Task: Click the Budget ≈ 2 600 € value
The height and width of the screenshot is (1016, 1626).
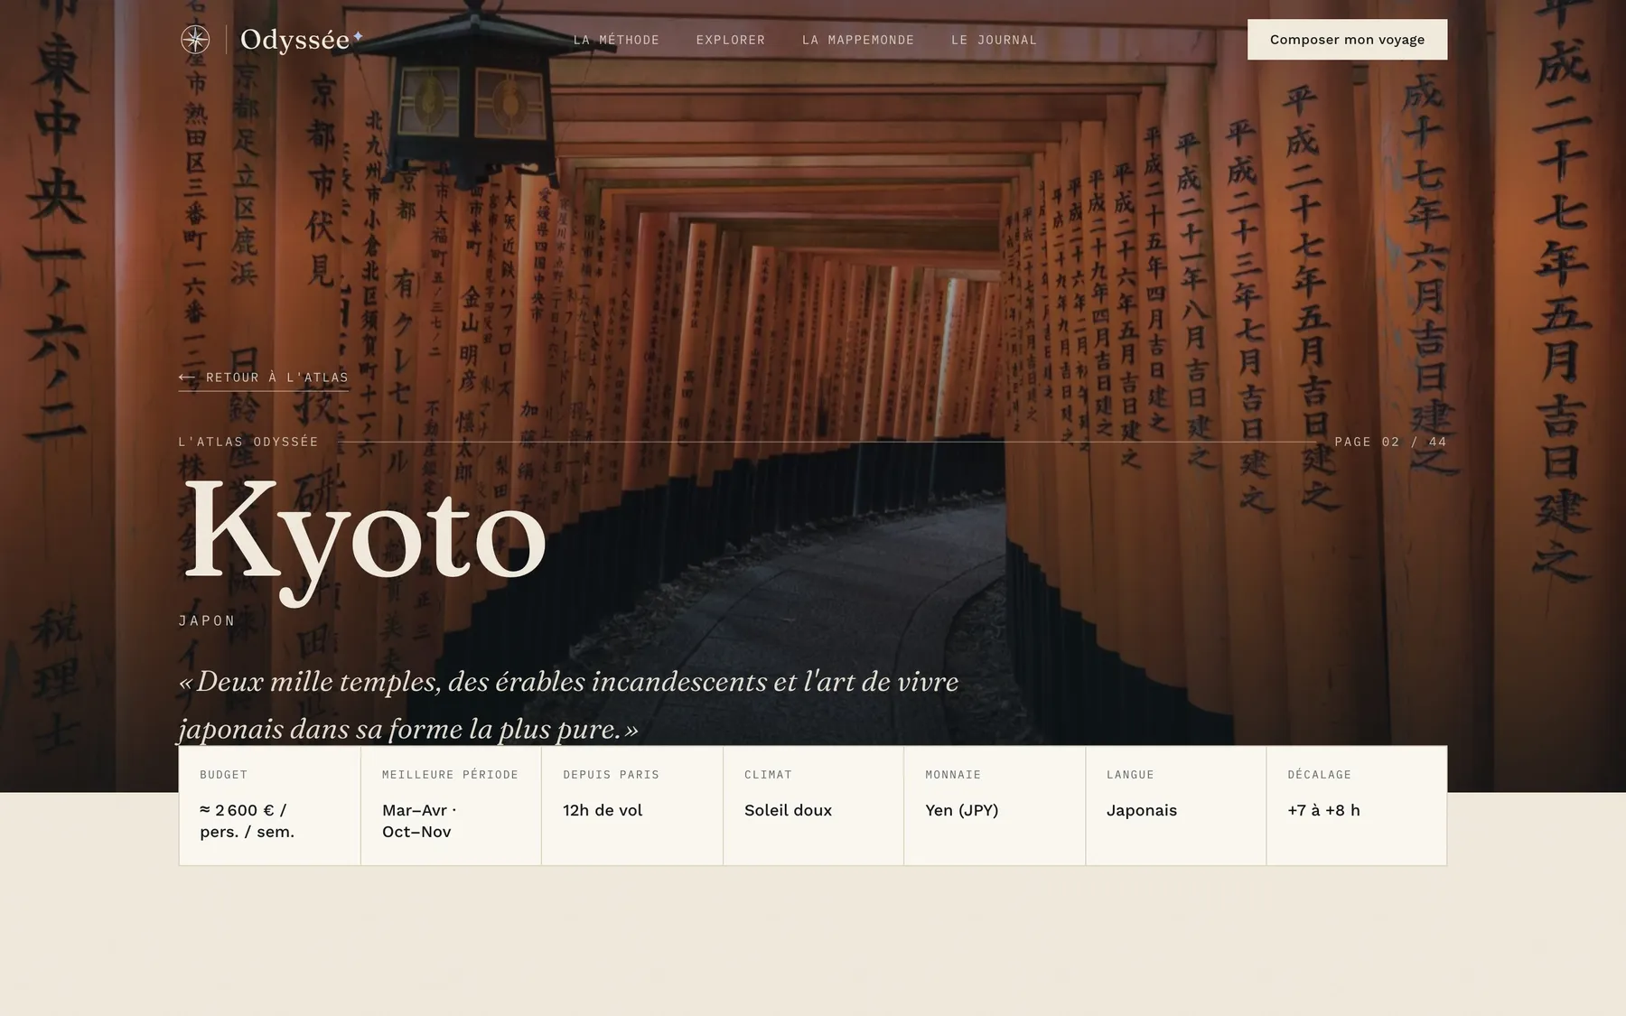Action: [248, 821]
